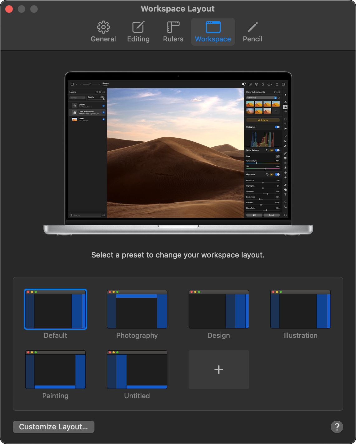The width and height of the screenshot is (356, 444).
Task: Click the Customize Layout… button
Action: [x=54, y=427]
